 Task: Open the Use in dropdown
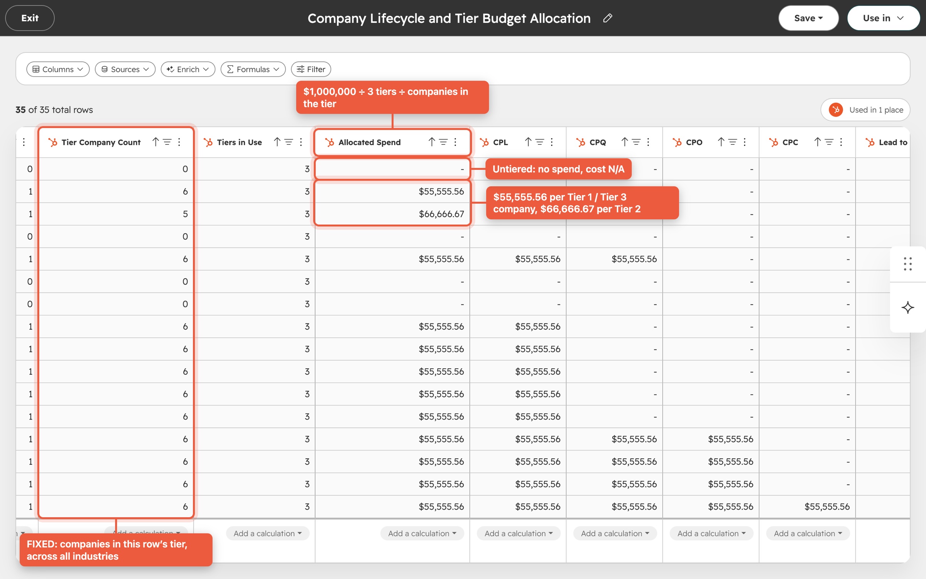click(884, 18)
